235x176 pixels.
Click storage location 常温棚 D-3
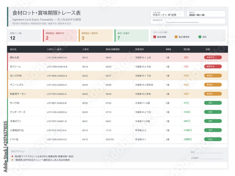141,130
